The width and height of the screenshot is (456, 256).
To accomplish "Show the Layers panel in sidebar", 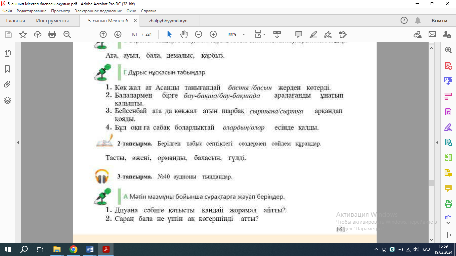I will [7, 100].
